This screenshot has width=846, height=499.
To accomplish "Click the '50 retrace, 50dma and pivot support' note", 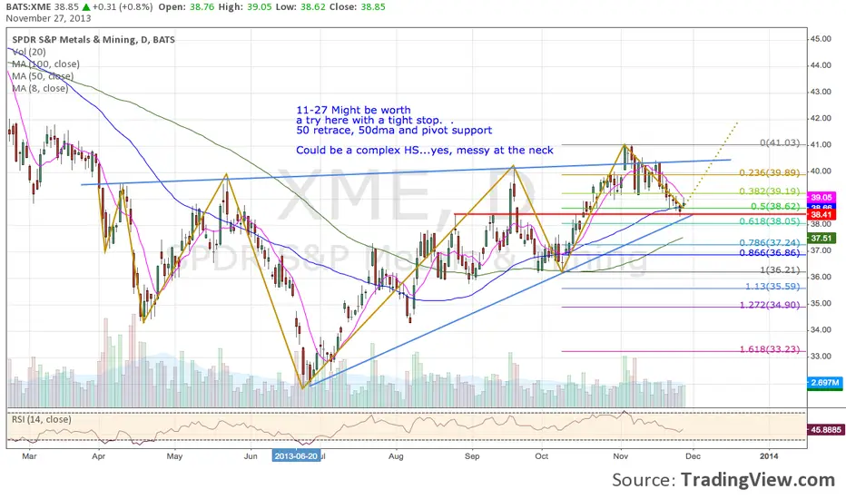I will pos(394,130).
